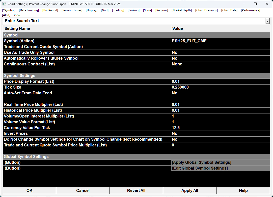The image size is (273, 197).
Task: Select the [Scale] tab
Action: (x=147, y=10)
